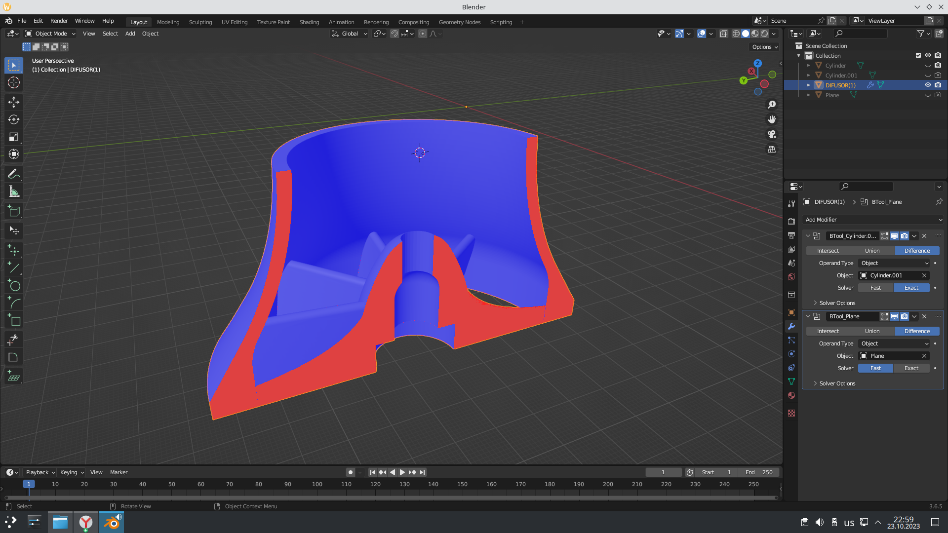Open the Add Modifier dropdown

tap(873, 220)
